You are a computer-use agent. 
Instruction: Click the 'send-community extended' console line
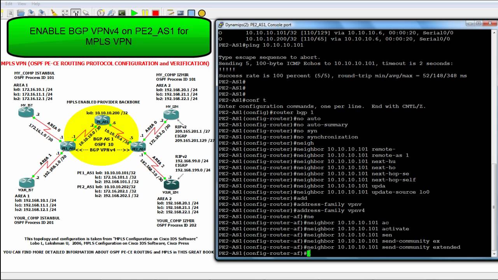(x=339, y=247)
